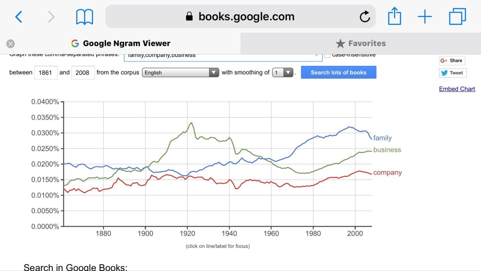Switch to the Favorites tab
Image resolution: width=481 pixels, height=271 pixels.
tap(360, 43)
